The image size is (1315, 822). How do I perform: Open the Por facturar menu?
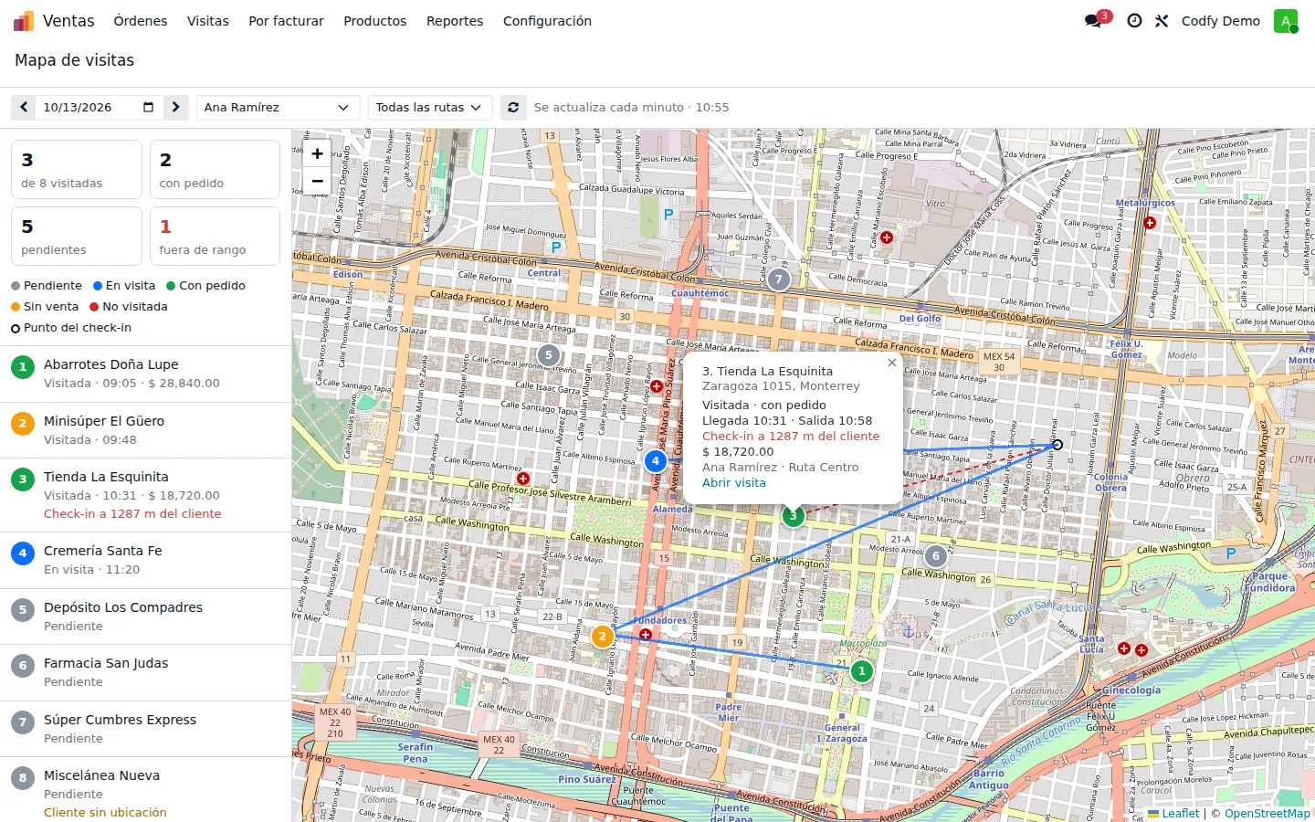pos(286,20)
